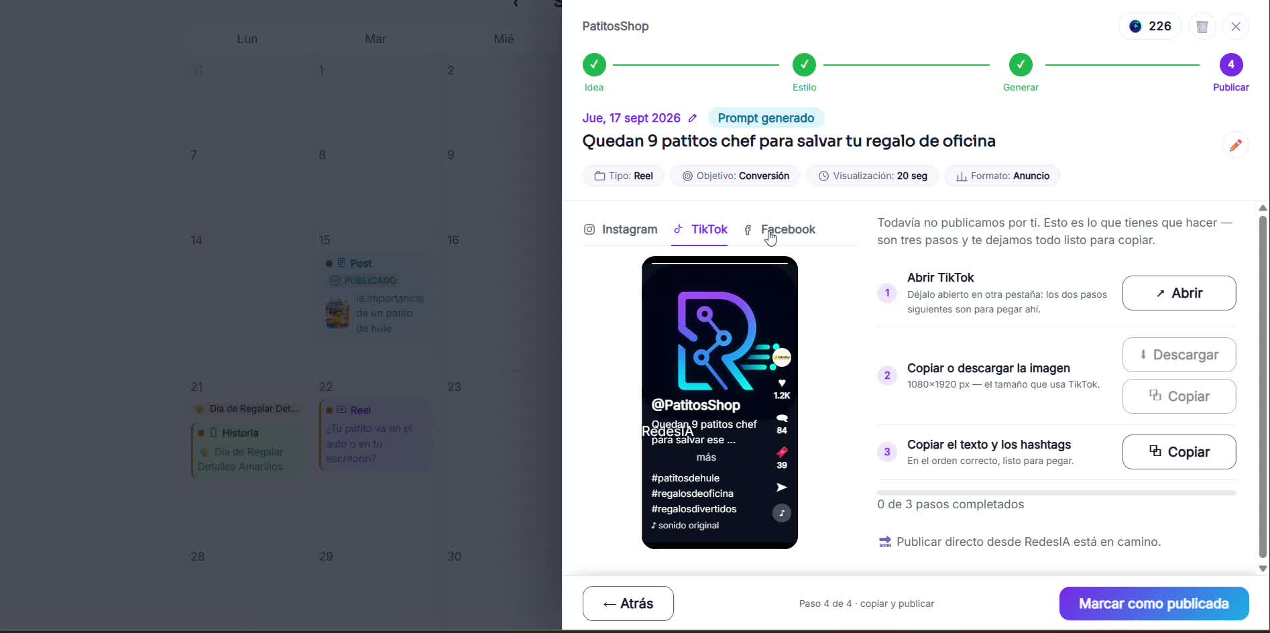Click the heart like icon in TikTok preview

(x=782, y=383)
